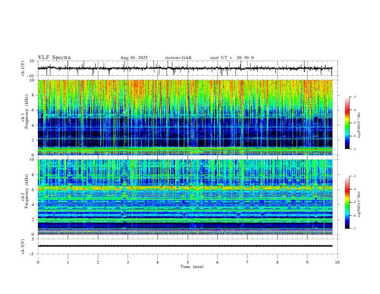Screen dimensions: 380x294
Task: Click the '-3' value on ch.1 color bar
Action: point(354,97)
